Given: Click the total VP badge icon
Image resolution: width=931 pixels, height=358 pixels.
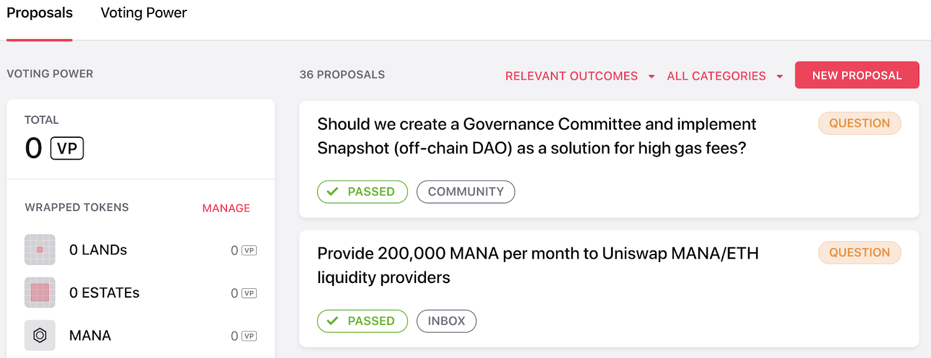Looking at the screenshot, I should [x=67, y=148].
